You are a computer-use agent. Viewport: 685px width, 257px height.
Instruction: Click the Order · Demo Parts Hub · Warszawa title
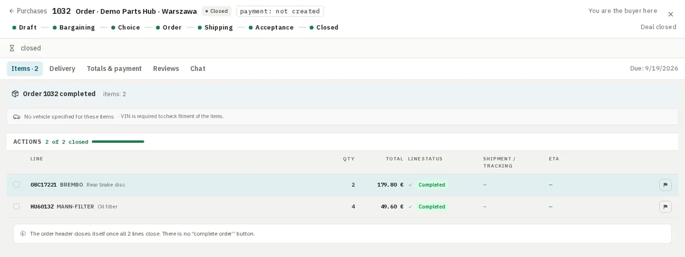pos(136,11)
